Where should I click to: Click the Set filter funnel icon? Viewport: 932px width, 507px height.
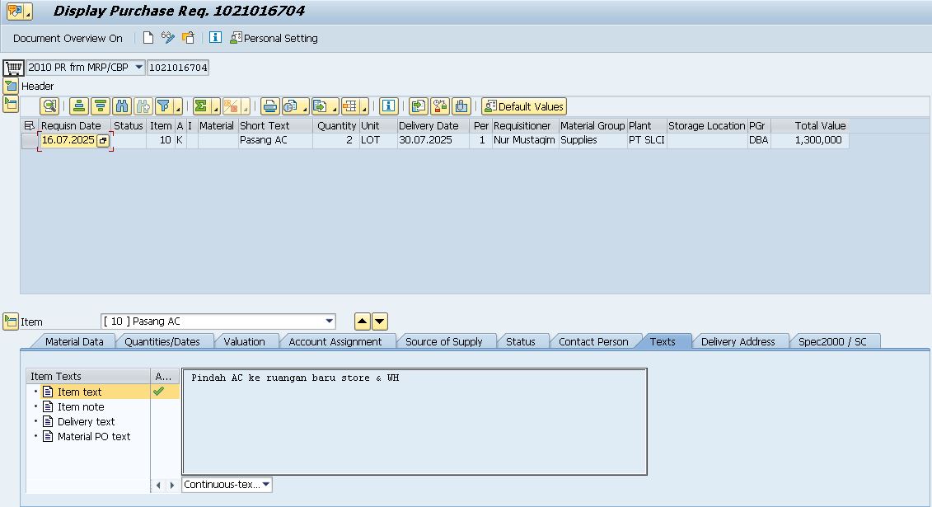[x=163, y=106]
